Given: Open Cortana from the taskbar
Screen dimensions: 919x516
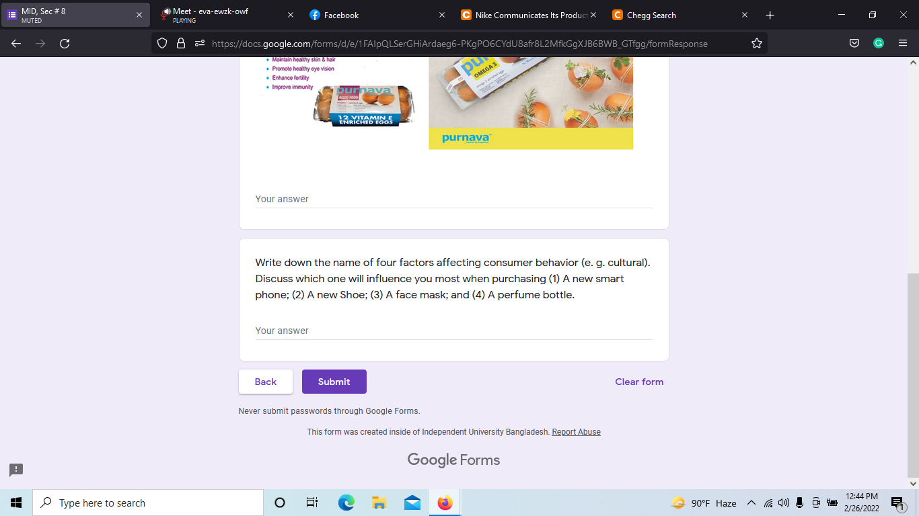Looking at the screenshot, I should click(280, 503).
